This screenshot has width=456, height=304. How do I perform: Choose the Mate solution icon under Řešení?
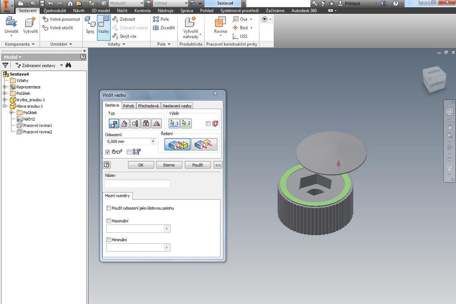point(177,144)
